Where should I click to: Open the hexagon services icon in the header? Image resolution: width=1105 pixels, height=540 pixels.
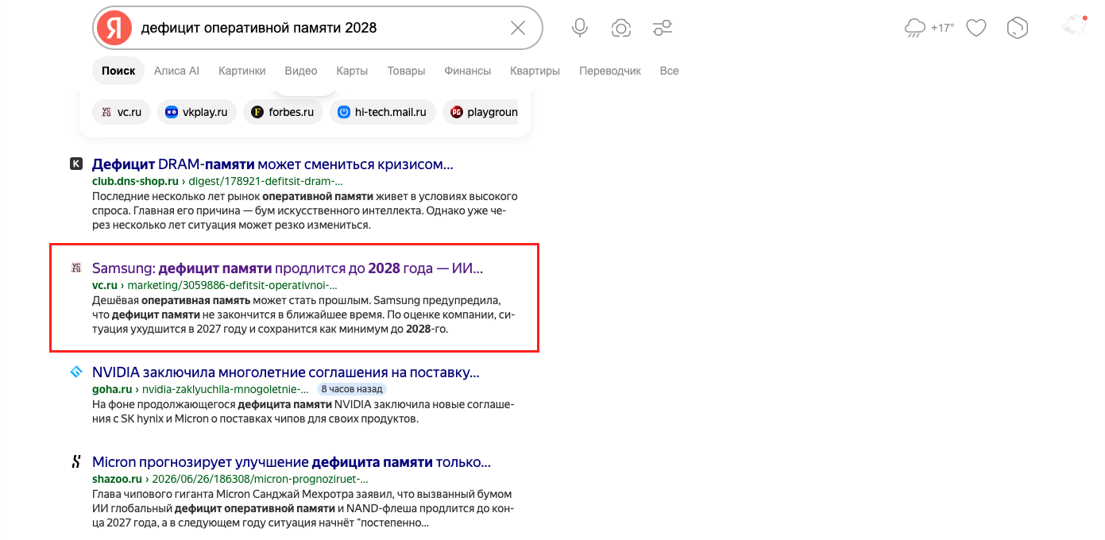[1018, 28]
